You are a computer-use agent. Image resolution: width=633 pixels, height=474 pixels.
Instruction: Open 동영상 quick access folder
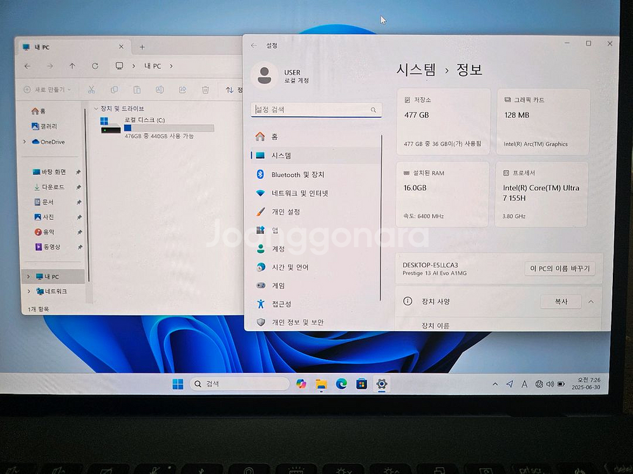click(x=47, y=246)
